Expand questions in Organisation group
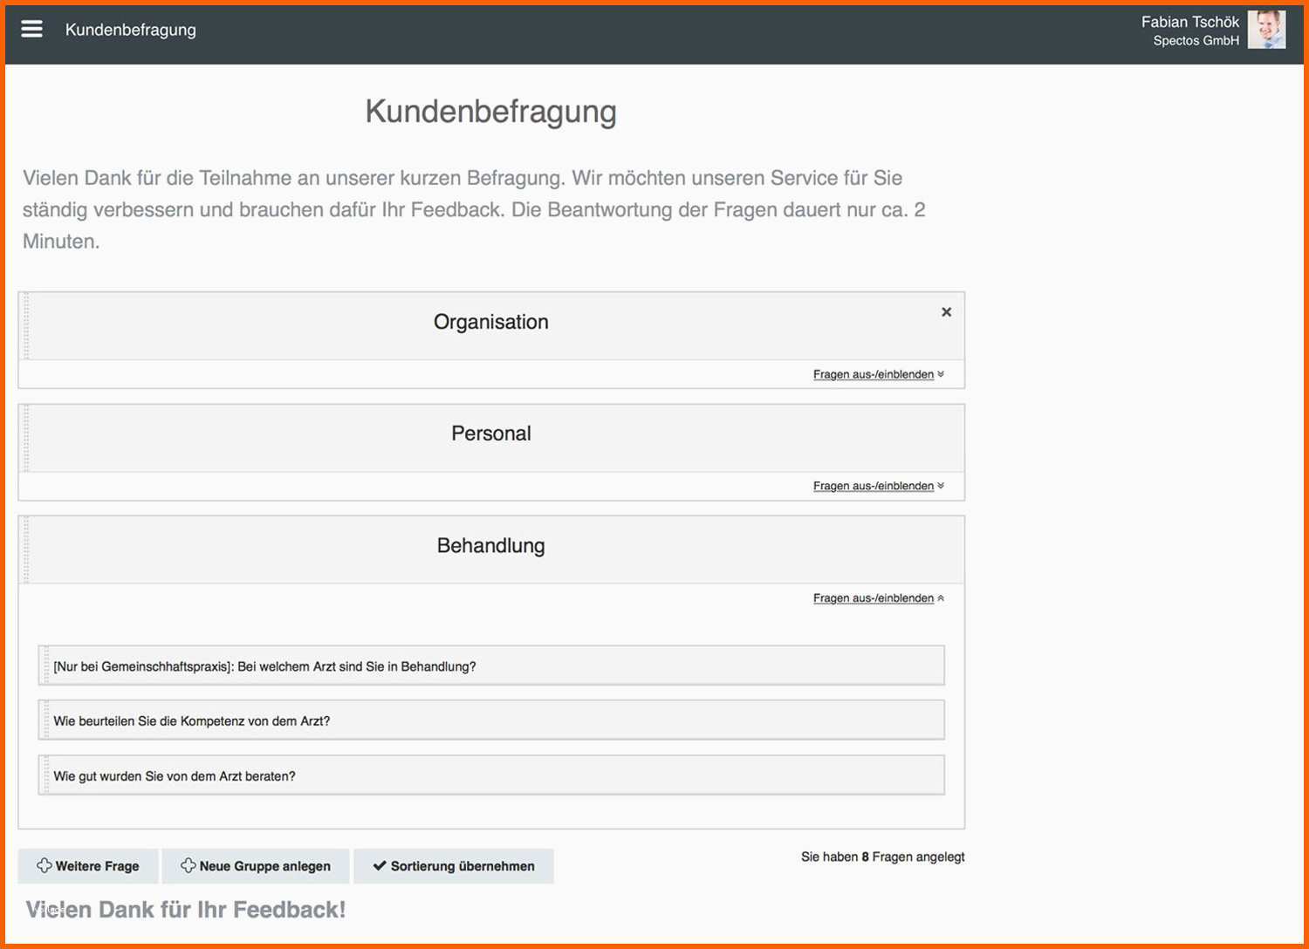 click(x=879, y=374)
